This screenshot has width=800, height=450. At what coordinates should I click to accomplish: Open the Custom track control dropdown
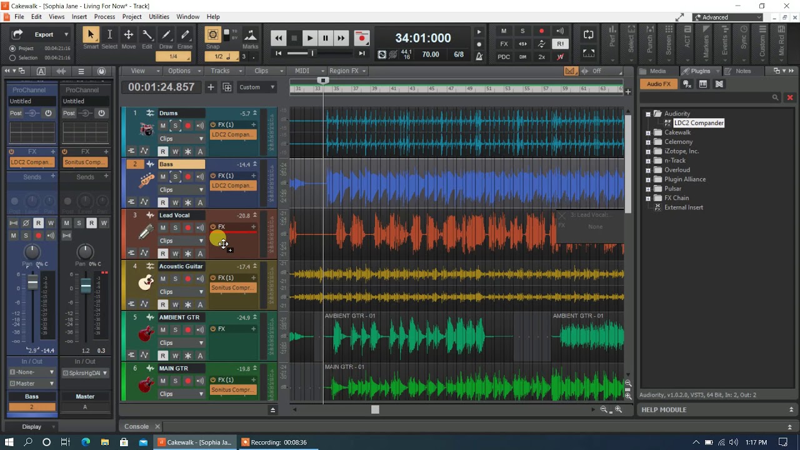pyautogui.click(x=256, y=87)
